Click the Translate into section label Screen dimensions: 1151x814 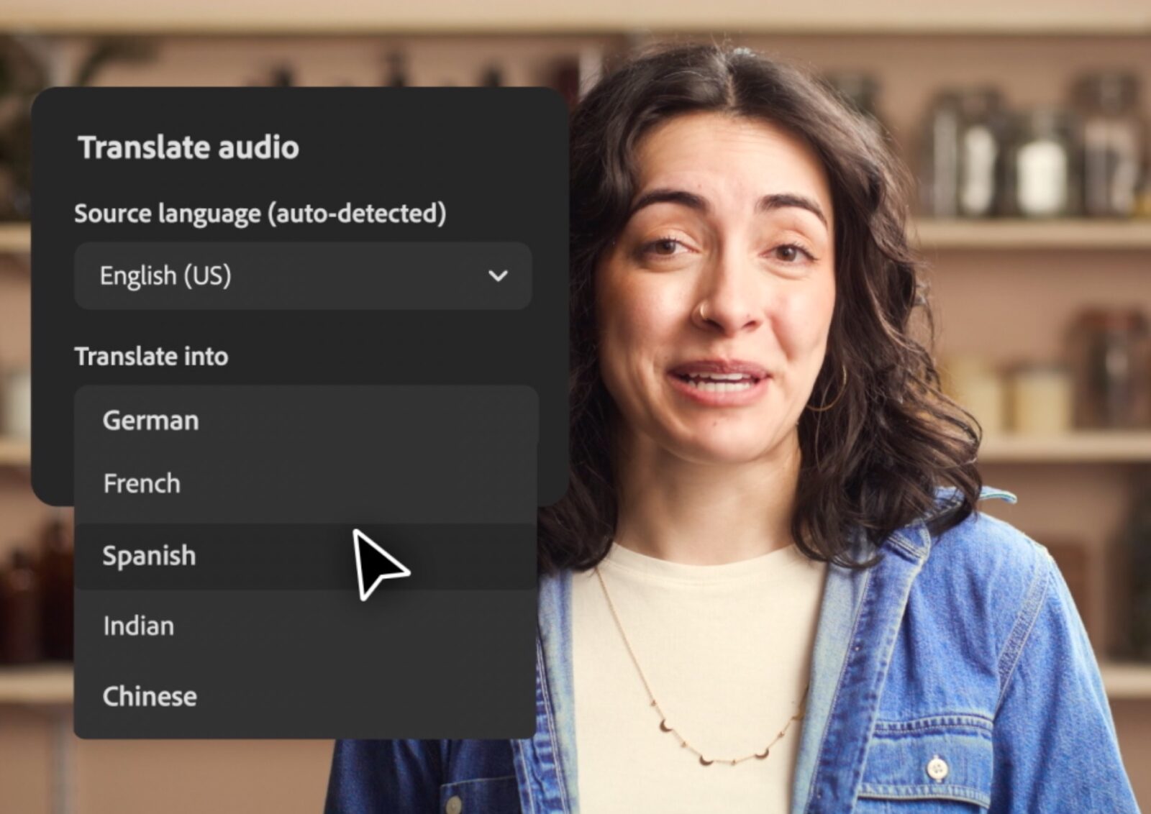pyautogui.click(x=151, y=356)
